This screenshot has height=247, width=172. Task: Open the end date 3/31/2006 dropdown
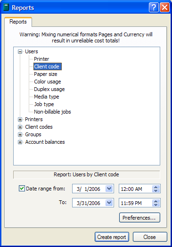pyautogui.click(x=109, y=203)
